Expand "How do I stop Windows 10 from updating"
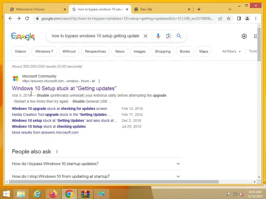266x199 pixels. click(x=97, y=176)
